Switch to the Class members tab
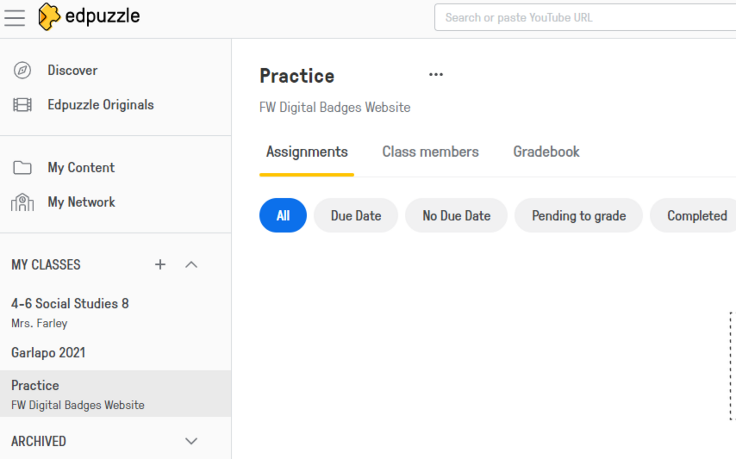 (x=430, y=152)
